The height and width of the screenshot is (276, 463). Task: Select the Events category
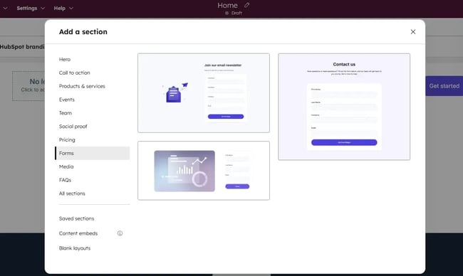click(67, 100)
